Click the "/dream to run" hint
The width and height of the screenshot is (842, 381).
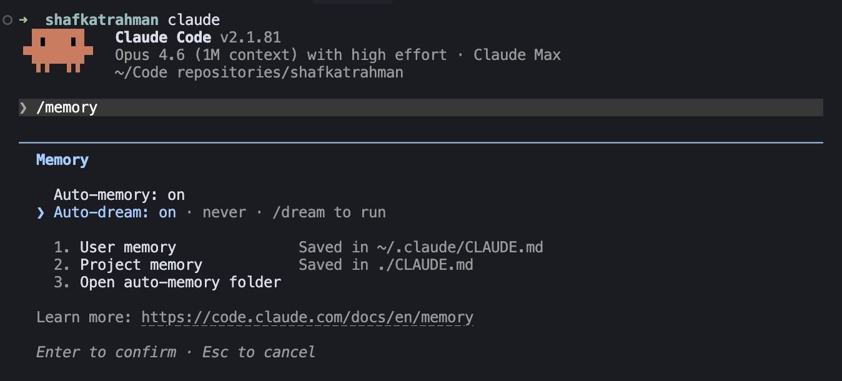[x=329, y=212]
